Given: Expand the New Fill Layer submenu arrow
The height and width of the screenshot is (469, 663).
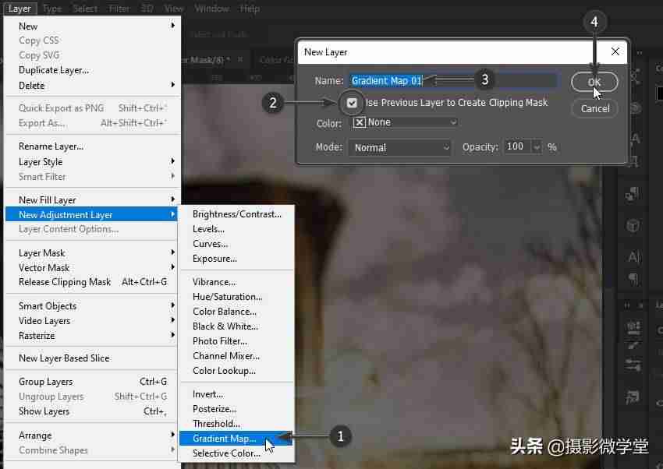Looking at the screenshot, I should pos(172,199).
